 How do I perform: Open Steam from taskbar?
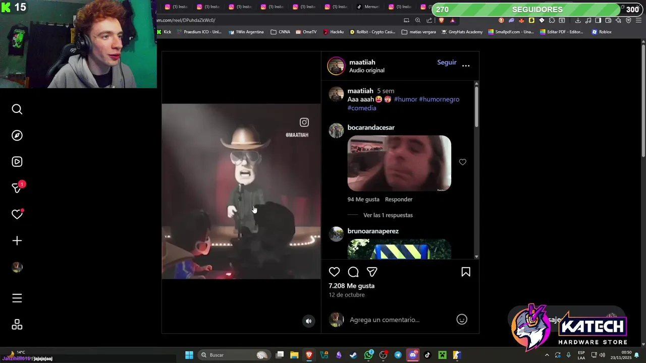pyautogui.click(x=353, y=355)
